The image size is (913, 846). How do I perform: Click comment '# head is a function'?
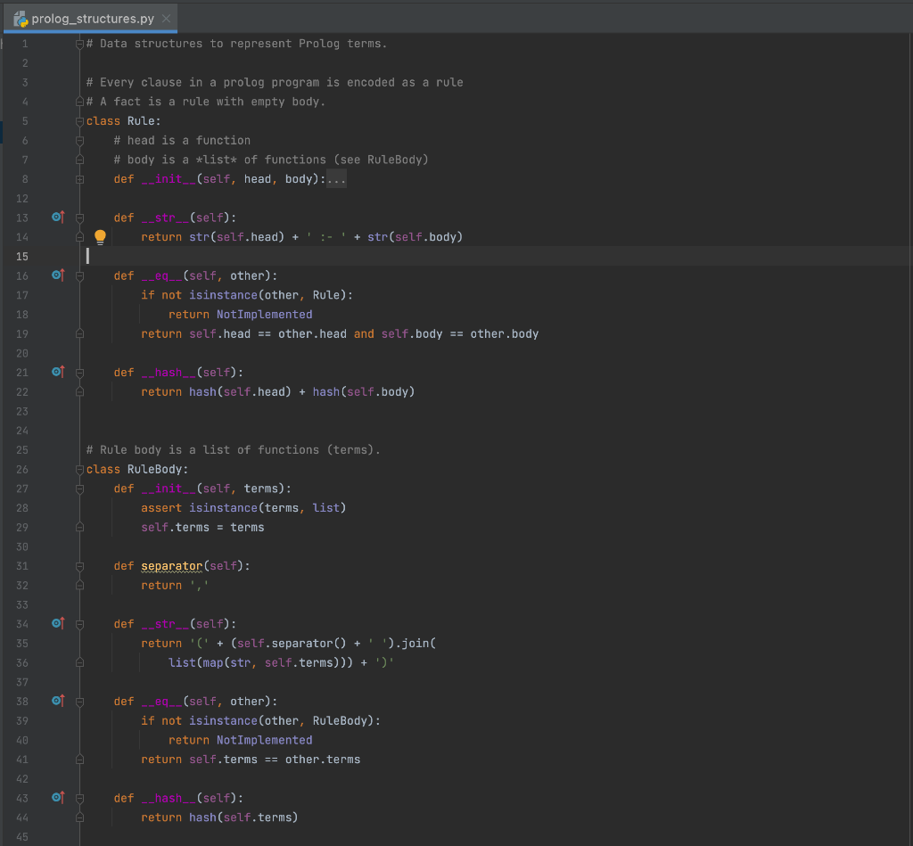point(182,140)
